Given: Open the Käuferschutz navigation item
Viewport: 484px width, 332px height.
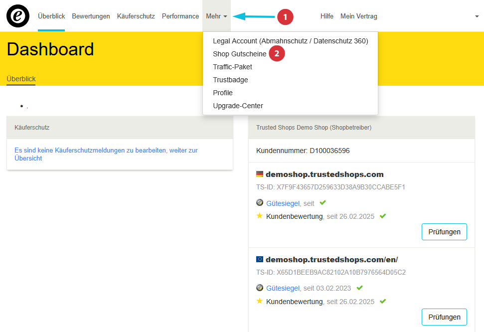Looking at the screenshot, I should tap(136, 16).
